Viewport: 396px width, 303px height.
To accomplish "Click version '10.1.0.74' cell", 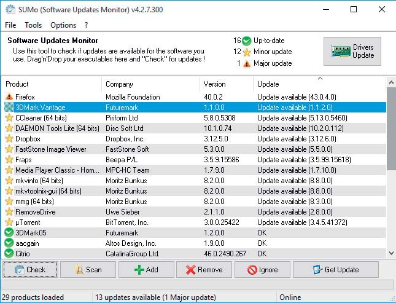I will coord(218,128).
